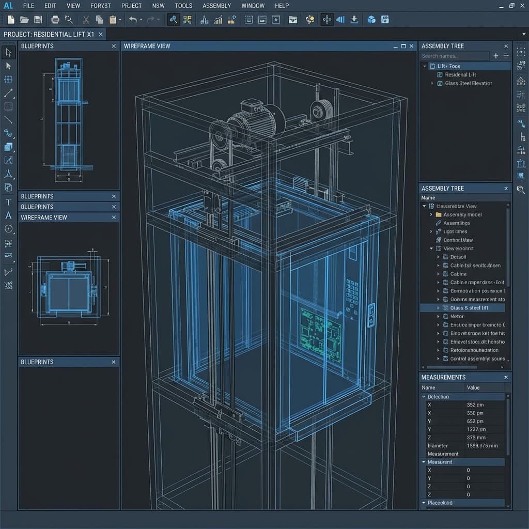This screenshot has height=529, width=529.
Task: Click the magnifier search icon in right sidebar
Action: (520, 190)
